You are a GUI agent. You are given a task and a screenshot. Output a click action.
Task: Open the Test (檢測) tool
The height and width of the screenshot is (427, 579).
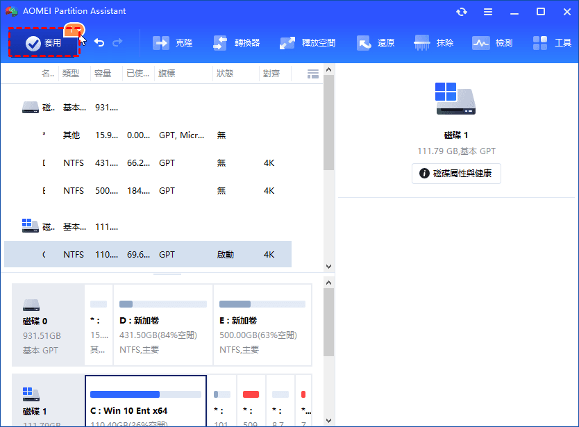(x=492, y=43)
